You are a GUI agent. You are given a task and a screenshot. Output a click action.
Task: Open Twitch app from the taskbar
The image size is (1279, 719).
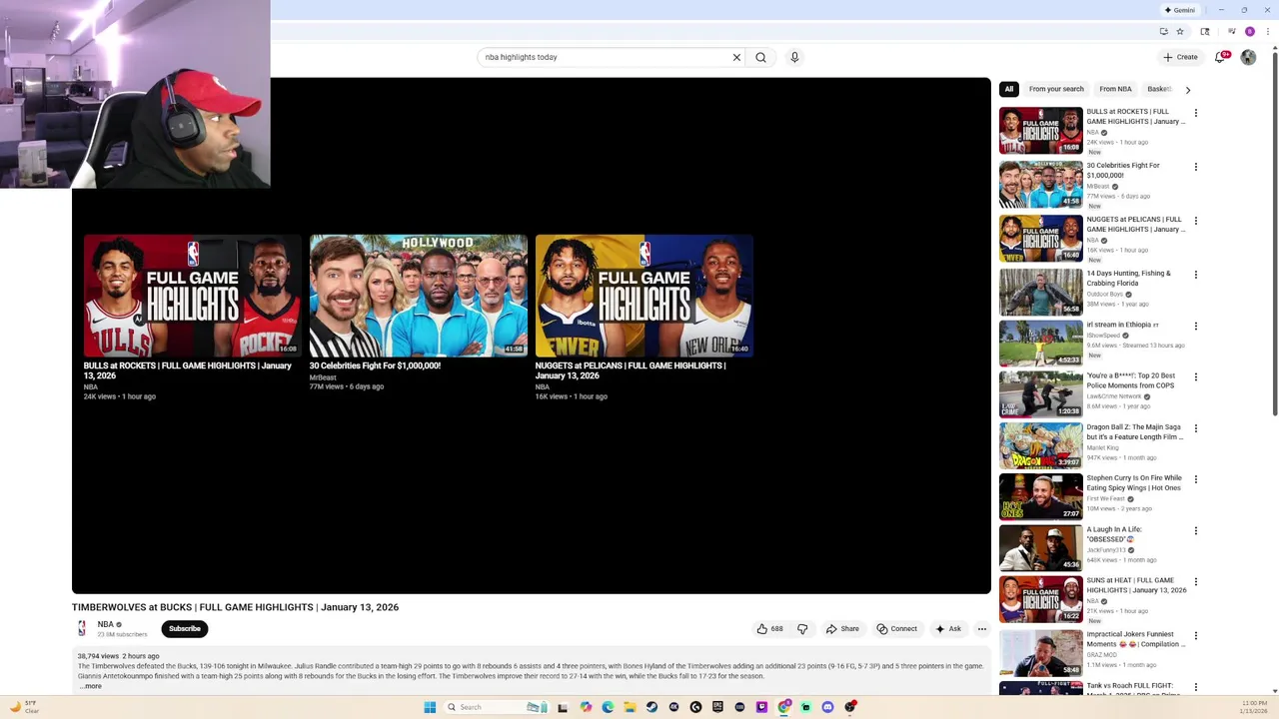(x=761, y=707)
